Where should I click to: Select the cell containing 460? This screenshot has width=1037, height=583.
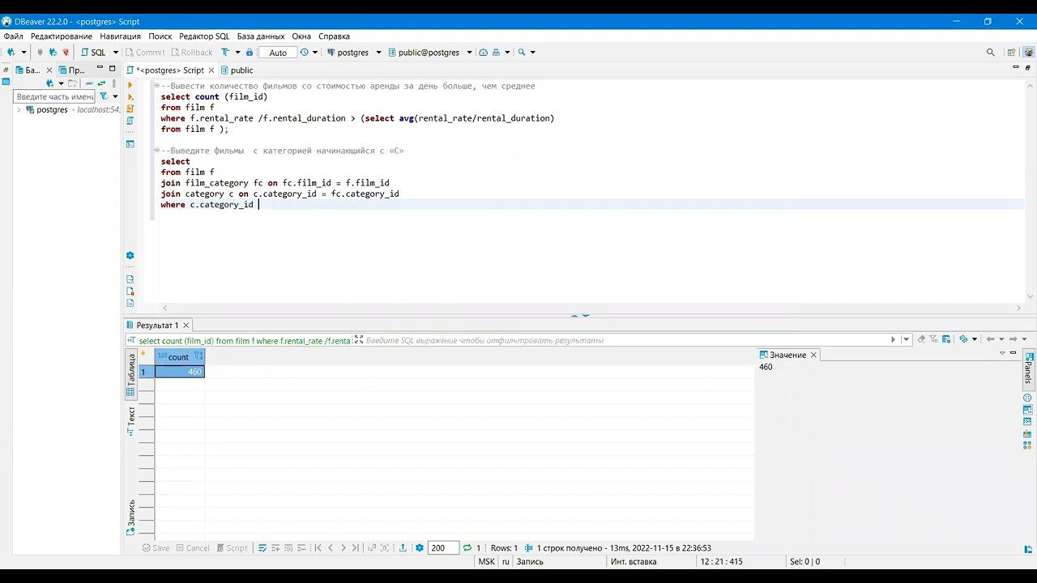(x=180, y=372)
